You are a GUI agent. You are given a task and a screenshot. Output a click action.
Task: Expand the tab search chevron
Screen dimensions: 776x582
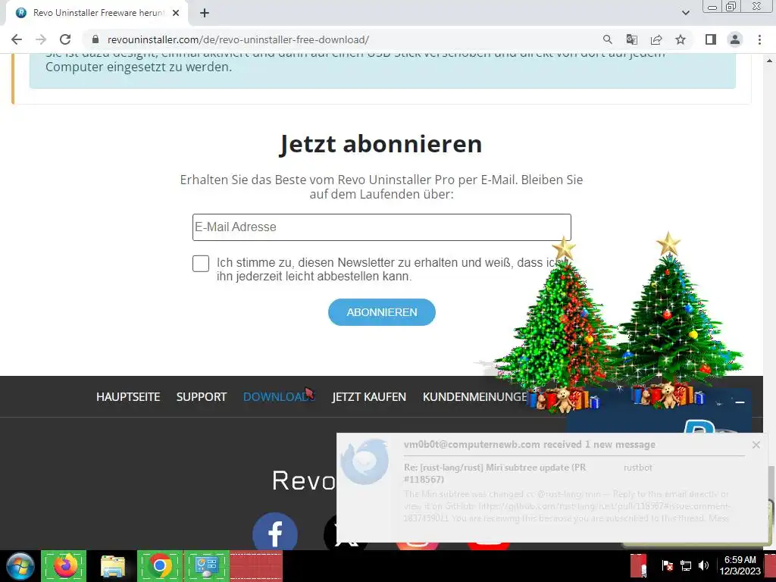pos(685,13)
